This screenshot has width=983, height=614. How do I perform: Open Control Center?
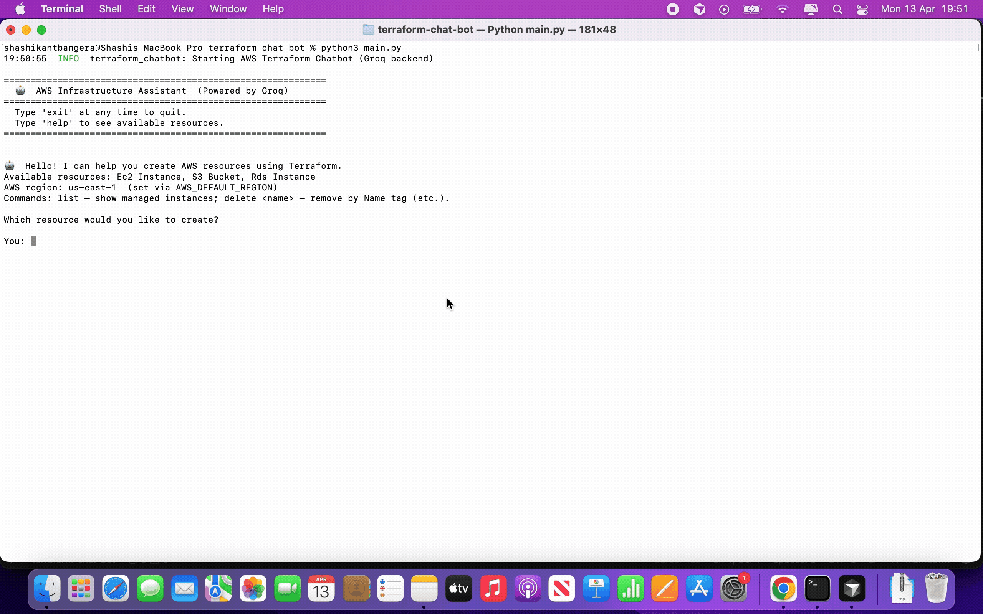862,9
